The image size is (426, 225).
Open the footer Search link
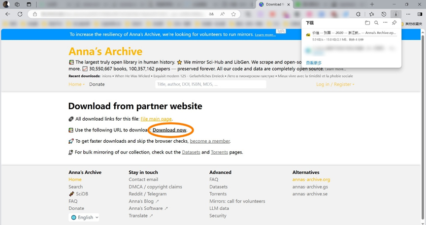click(75, 187)
